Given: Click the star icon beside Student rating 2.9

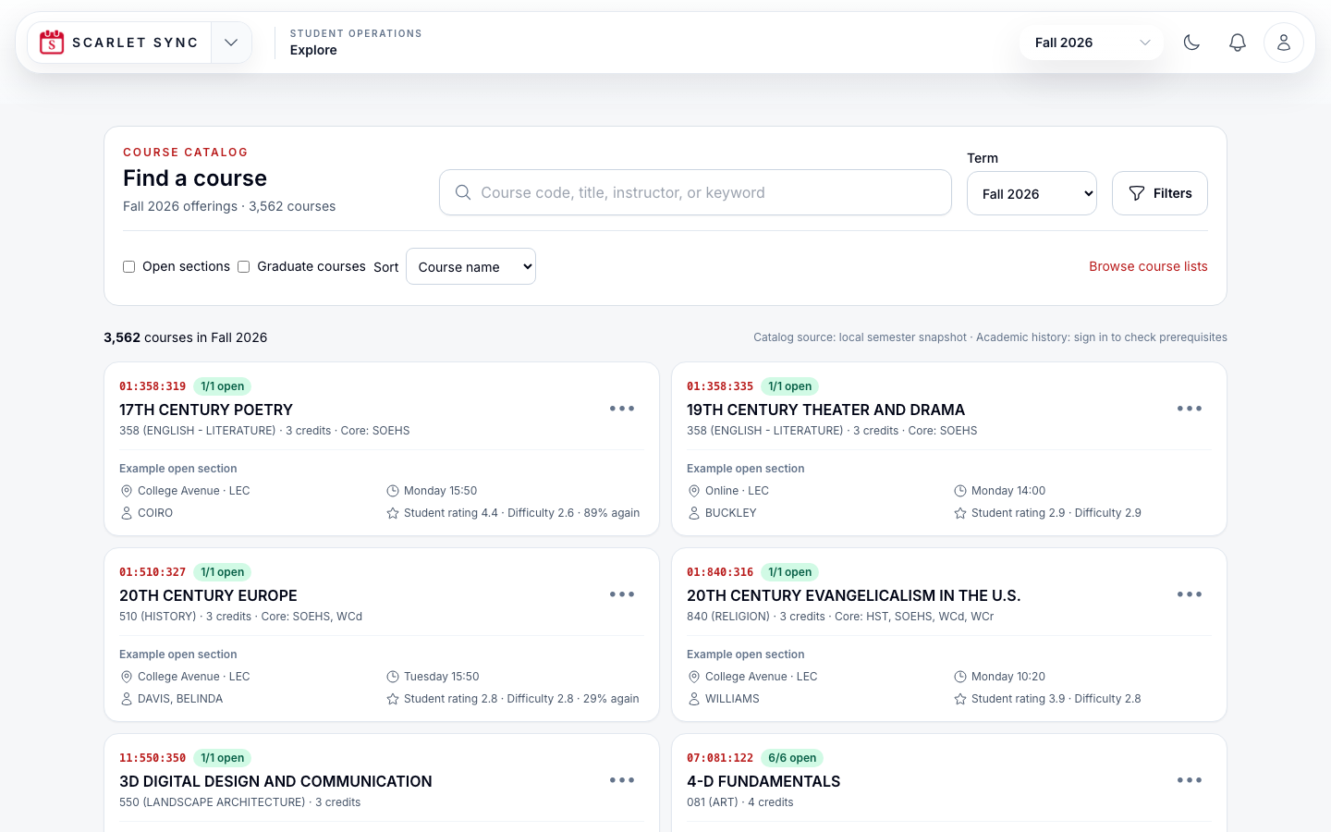Looking at the screenshot, I should (960, 513).
